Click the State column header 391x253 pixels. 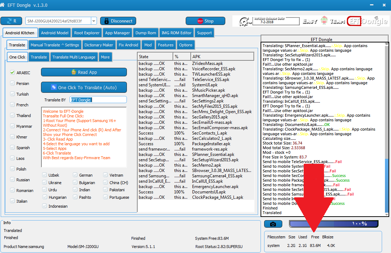(x=155, y=57)
